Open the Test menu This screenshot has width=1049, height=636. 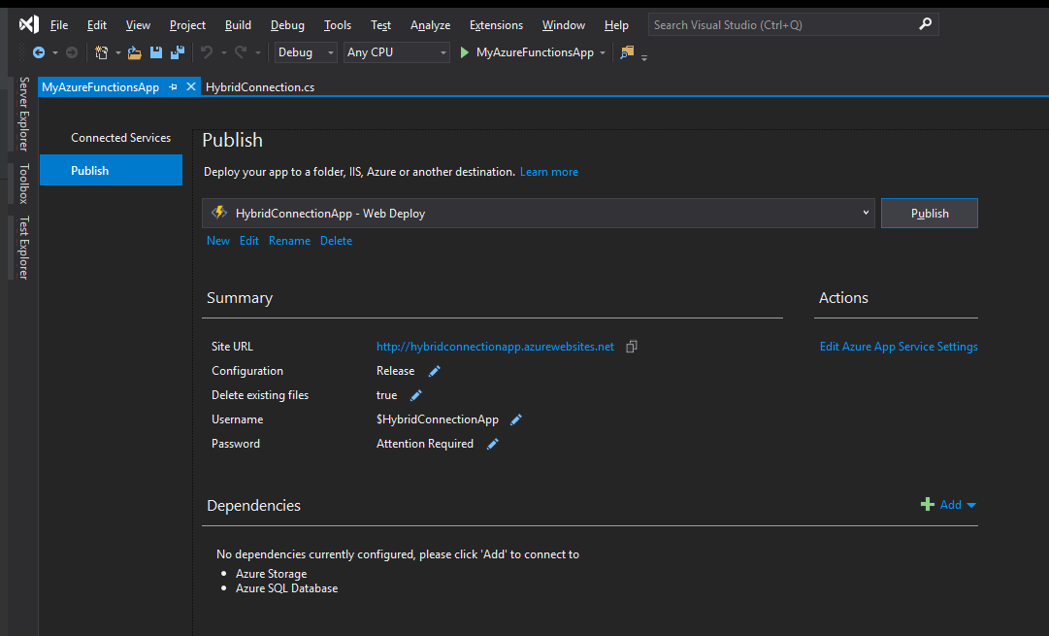click(x=380, y=25)
